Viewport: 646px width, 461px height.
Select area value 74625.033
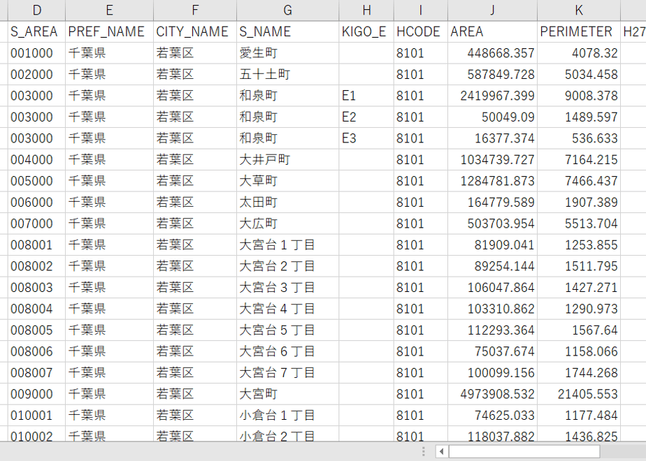492,416
